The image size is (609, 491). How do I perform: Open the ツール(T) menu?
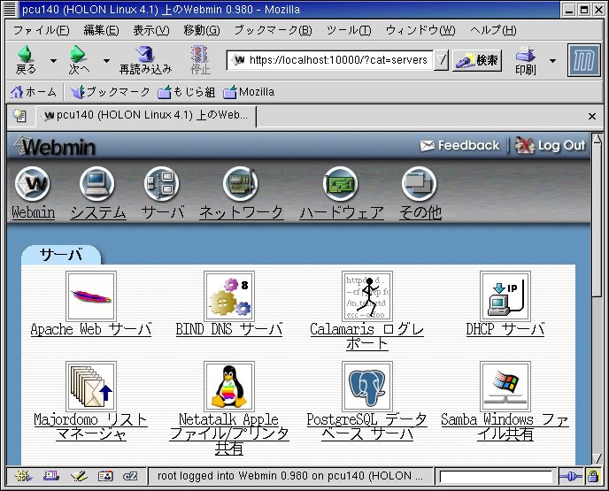[x=349, y=30]
